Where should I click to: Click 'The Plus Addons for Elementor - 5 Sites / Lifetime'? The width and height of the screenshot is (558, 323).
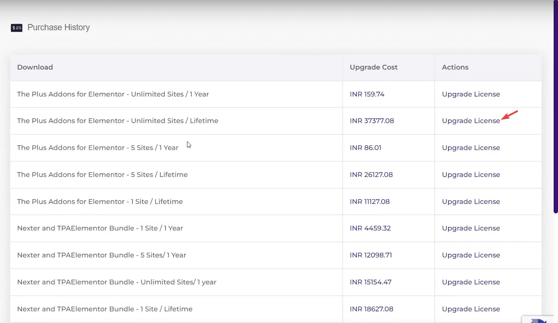102,174
